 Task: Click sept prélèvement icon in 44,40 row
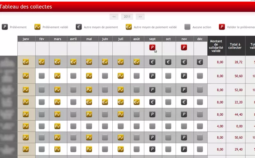pos(152,114)
